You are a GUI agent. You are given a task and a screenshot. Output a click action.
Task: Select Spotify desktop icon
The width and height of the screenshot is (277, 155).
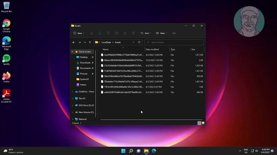pos(6,60)
